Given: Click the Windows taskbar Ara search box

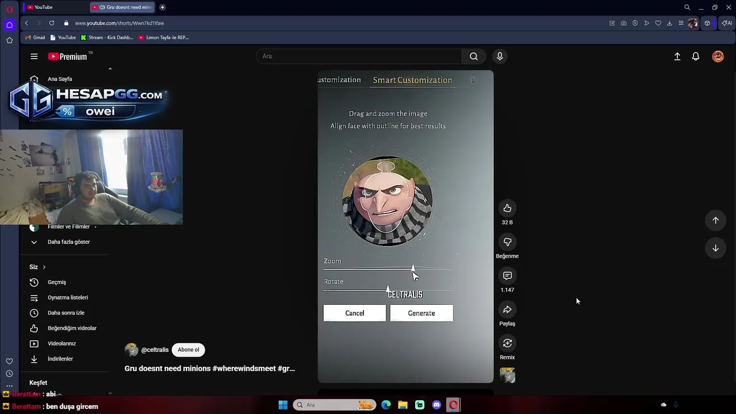Looking at the screenshot, I should [335, 405].
